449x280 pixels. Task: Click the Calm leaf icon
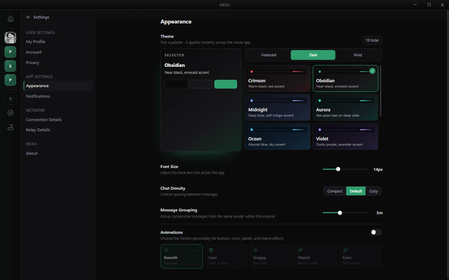tap(345, 250)
